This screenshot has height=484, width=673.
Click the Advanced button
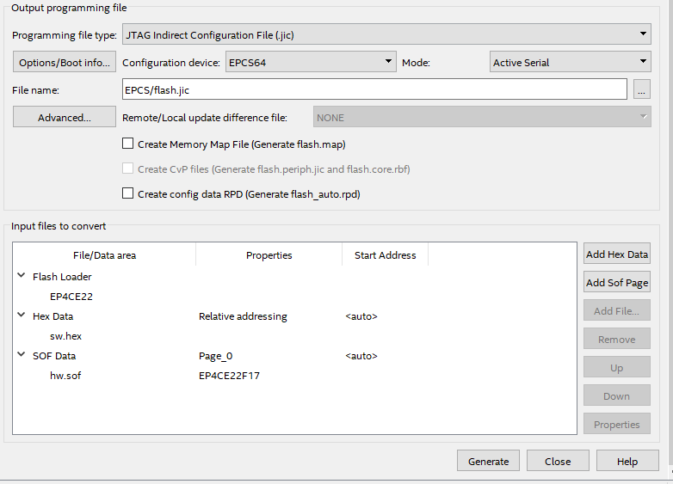coord(65,117)
